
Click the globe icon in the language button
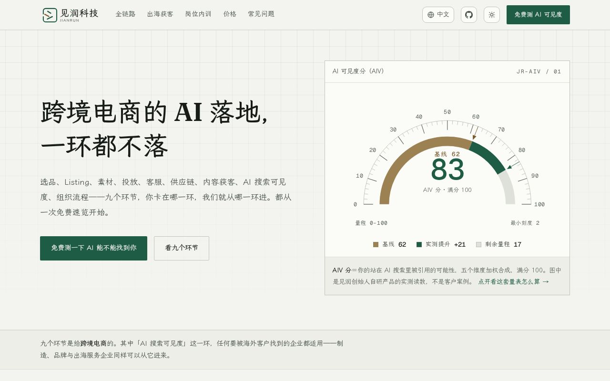click(x=431, y=15)
